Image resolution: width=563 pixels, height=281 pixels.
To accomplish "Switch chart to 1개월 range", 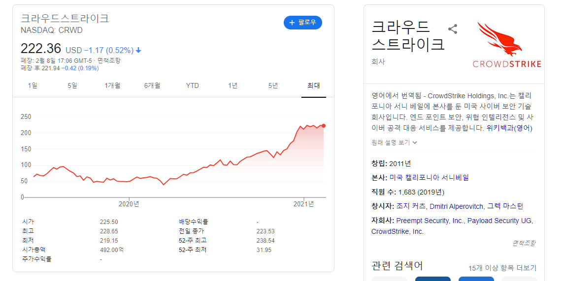I will click(x=112, y=85).
